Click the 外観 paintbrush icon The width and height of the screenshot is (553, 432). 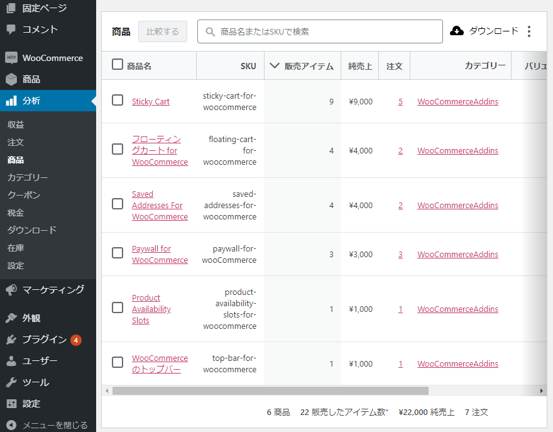click(11, 318)
